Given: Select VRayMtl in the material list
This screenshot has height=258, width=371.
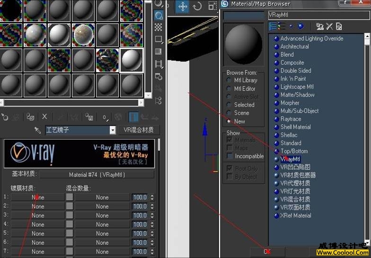Looking at the screenshot, I should (x=290, y=159).
